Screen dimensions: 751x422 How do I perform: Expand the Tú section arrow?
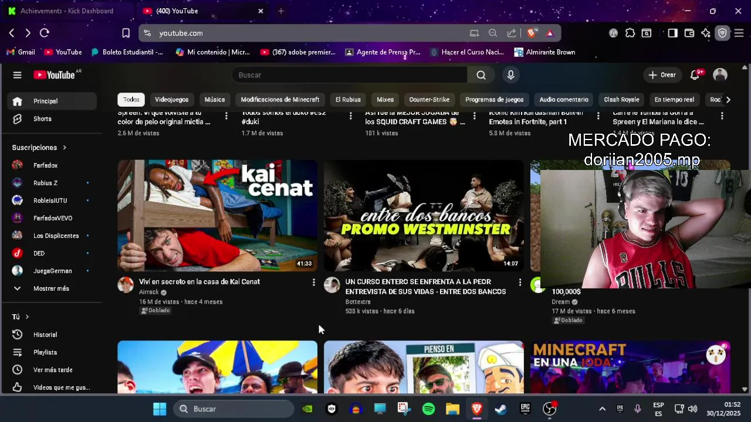pyautogui.click(x=27, y=317)
